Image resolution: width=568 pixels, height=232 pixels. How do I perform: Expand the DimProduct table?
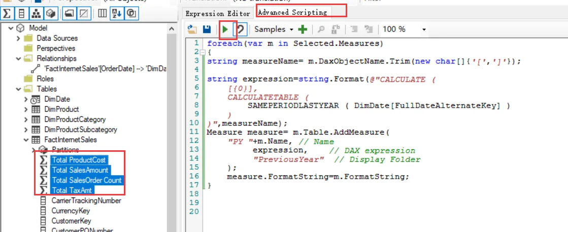coord(26,109)
